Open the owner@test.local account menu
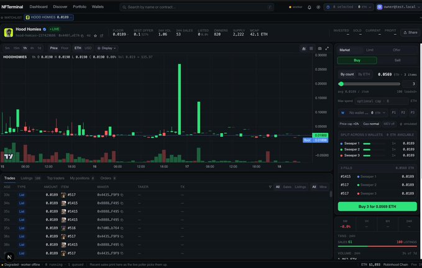 [x=398, y=7]
